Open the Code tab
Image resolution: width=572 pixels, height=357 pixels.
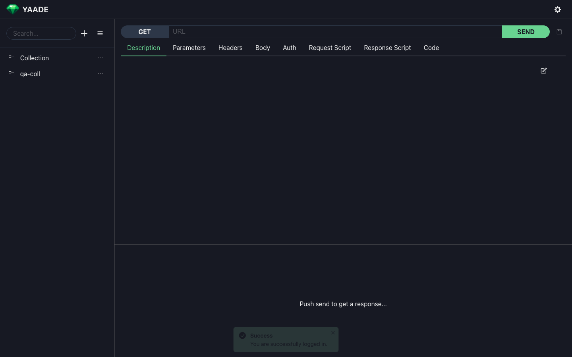coord(431,48)
